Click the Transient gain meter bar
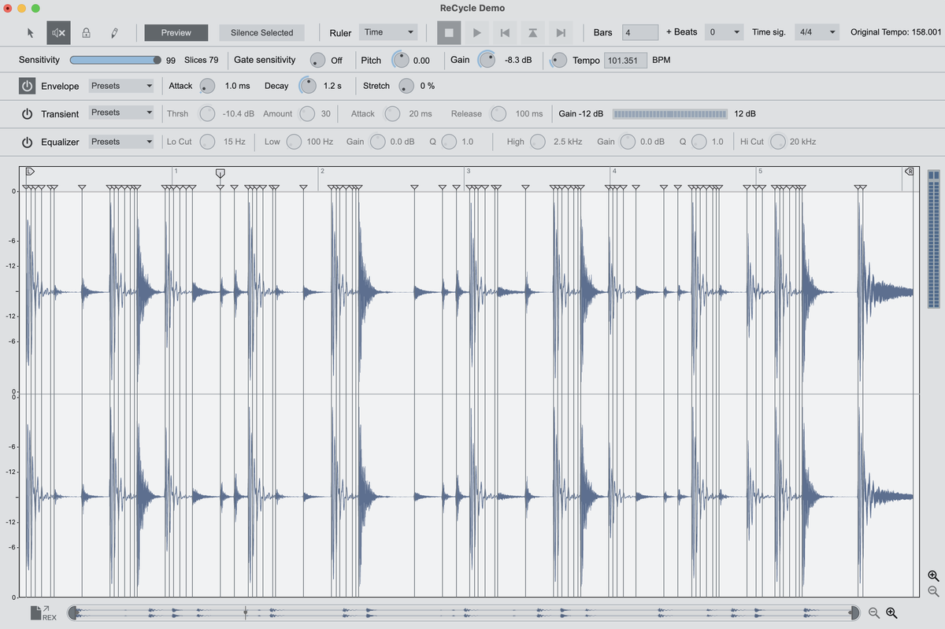Screen dimensions: 945x629 coord(669,114)
